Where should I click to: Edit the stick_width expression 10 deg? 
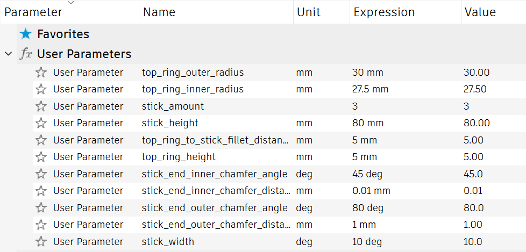coord(367,242)
